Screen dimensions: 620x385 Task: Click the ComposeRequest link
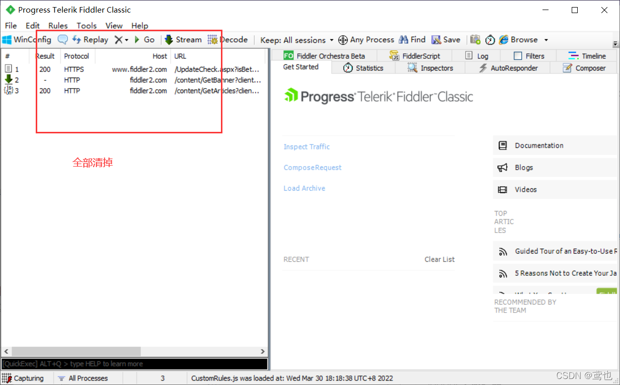click(x=313, y=168)
